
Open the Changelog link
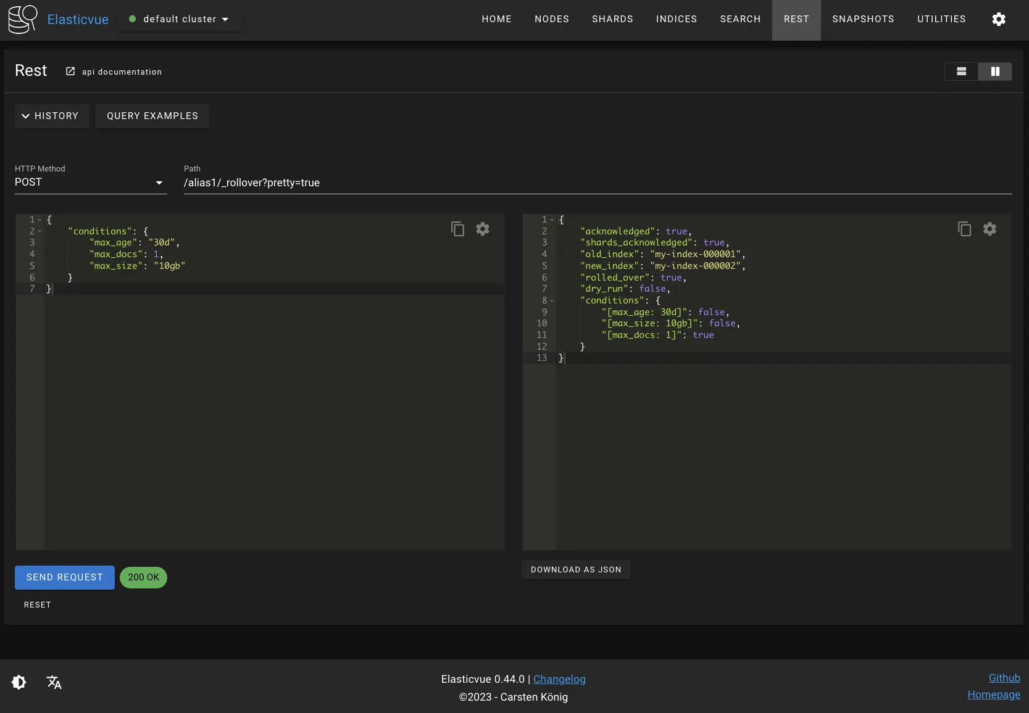(x=559, y=679)
